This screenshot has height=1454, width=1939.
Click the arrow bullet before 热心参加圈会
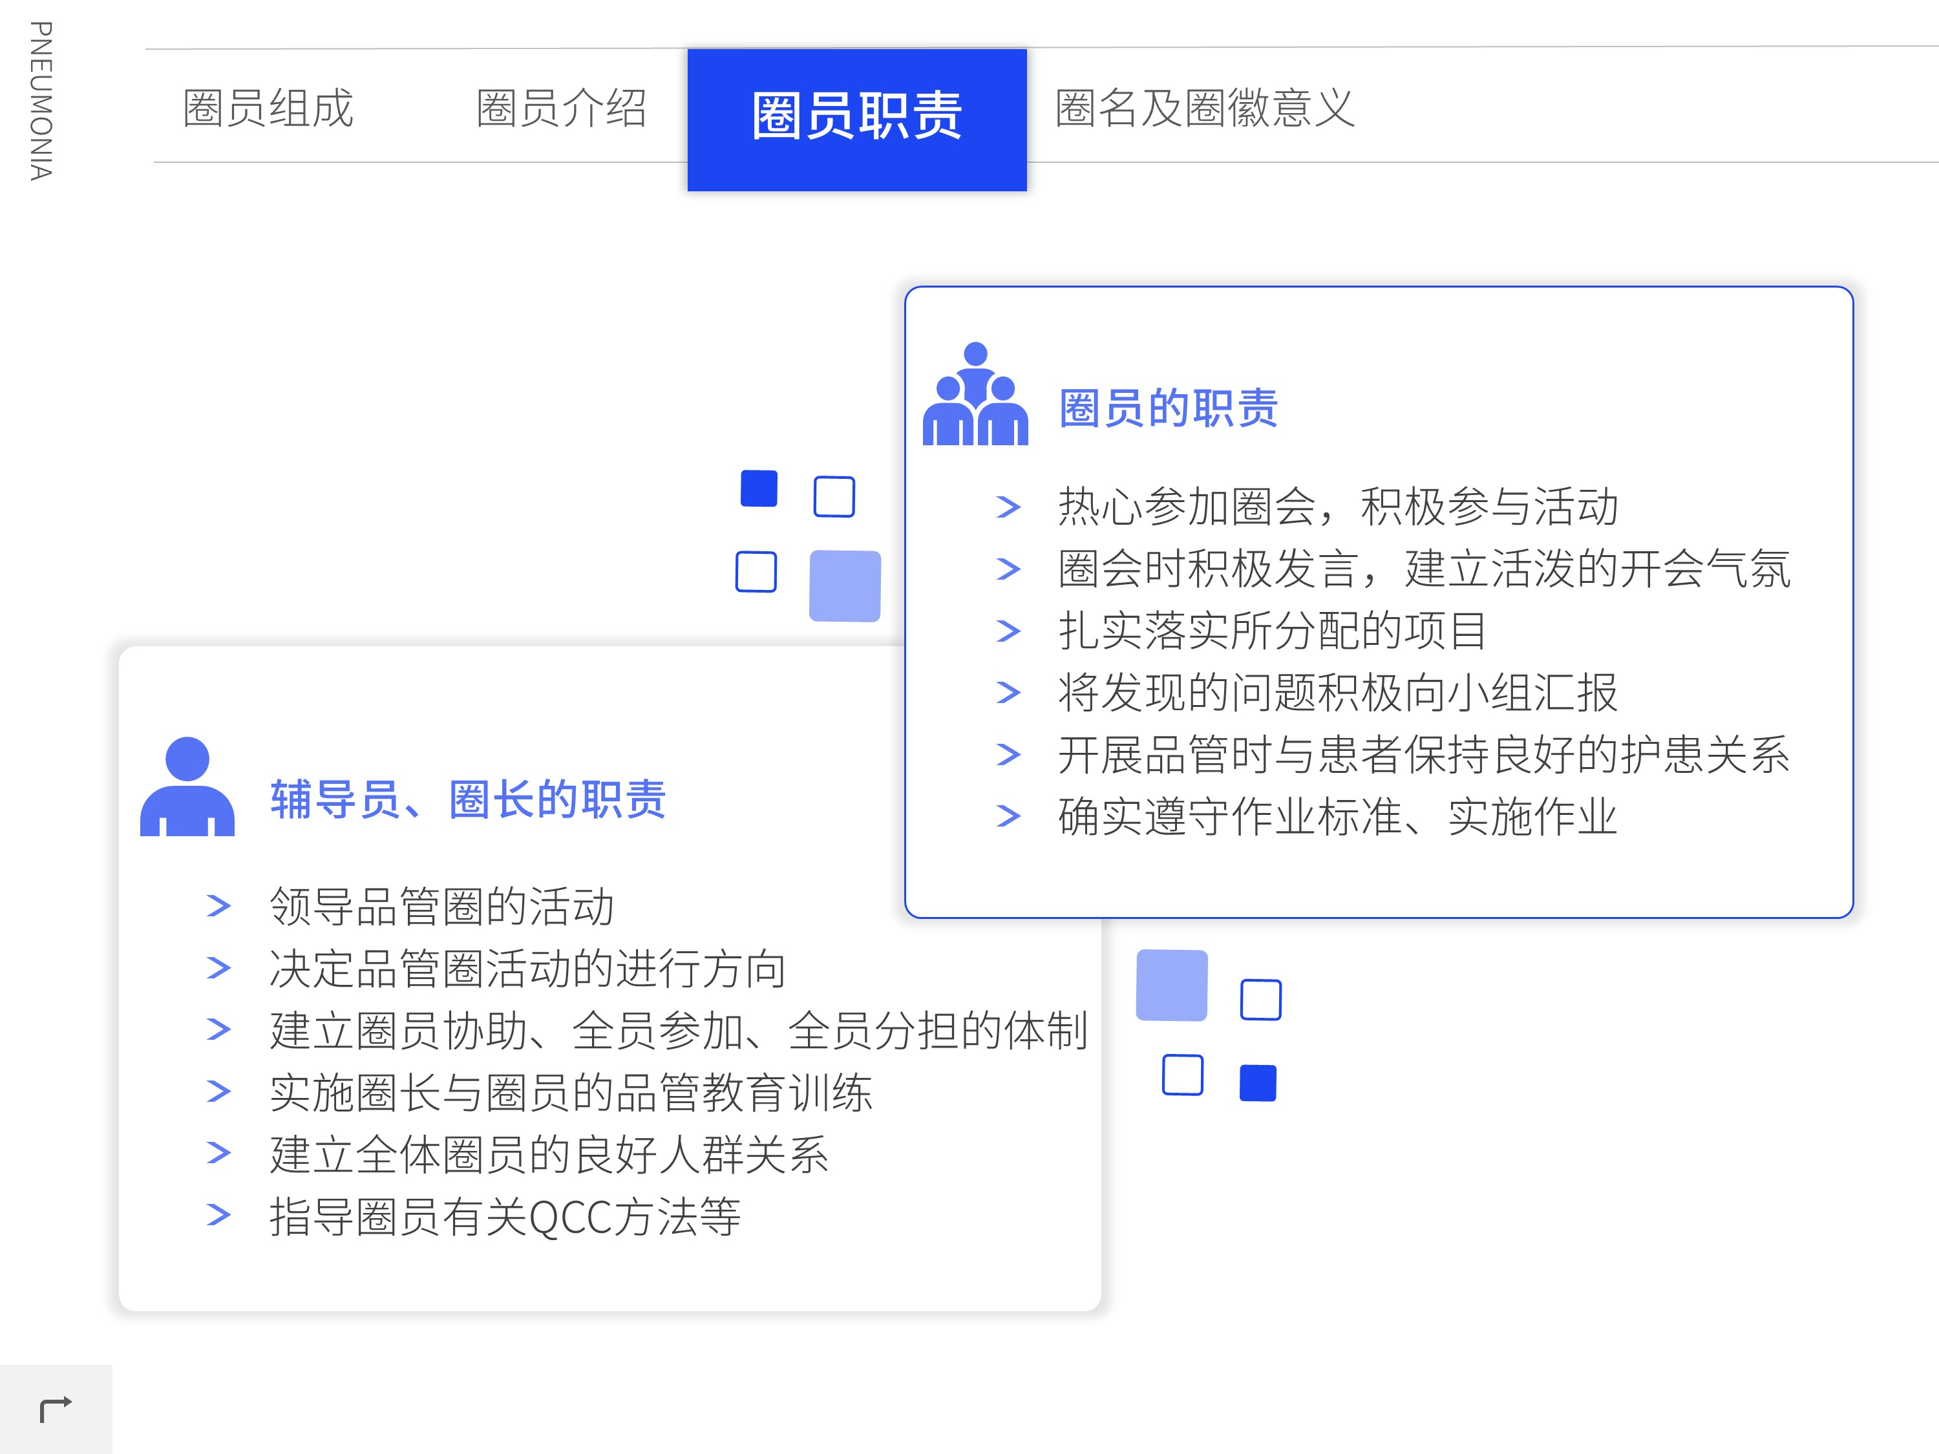pos(1008,507)
